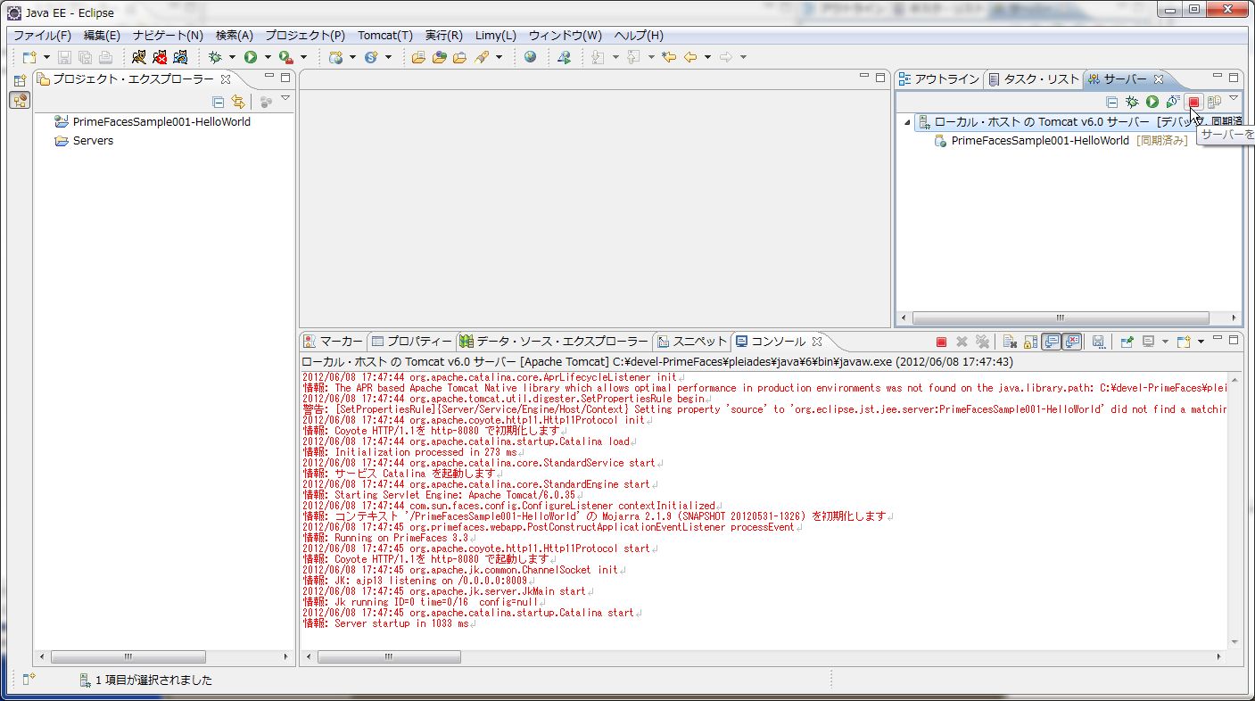Click the New wizard icon in main toolbar
The width and height of the screenshot is (1255, 701).
pos(29,57)
